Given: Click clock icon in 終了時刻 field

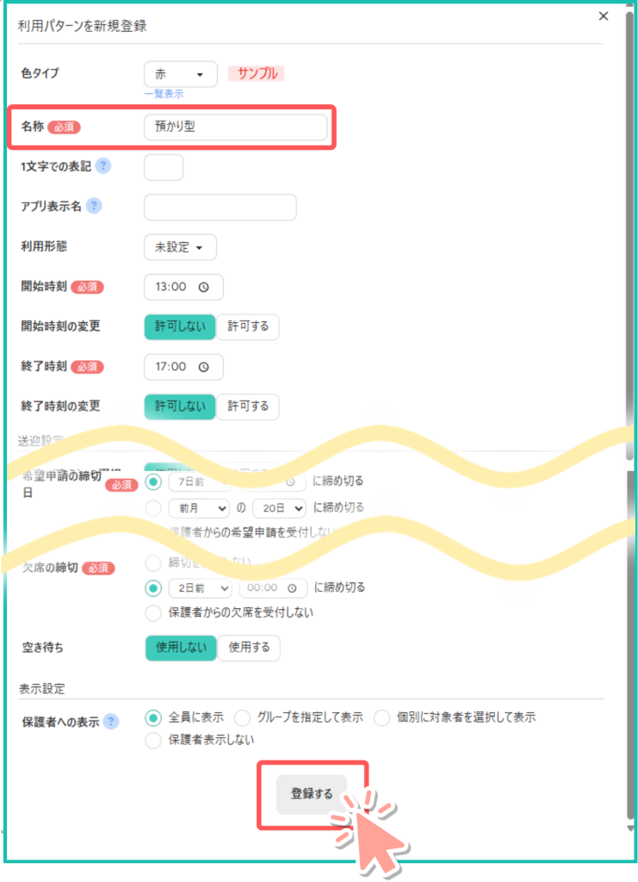Looking at the screenshot, I should pos(204,366).
